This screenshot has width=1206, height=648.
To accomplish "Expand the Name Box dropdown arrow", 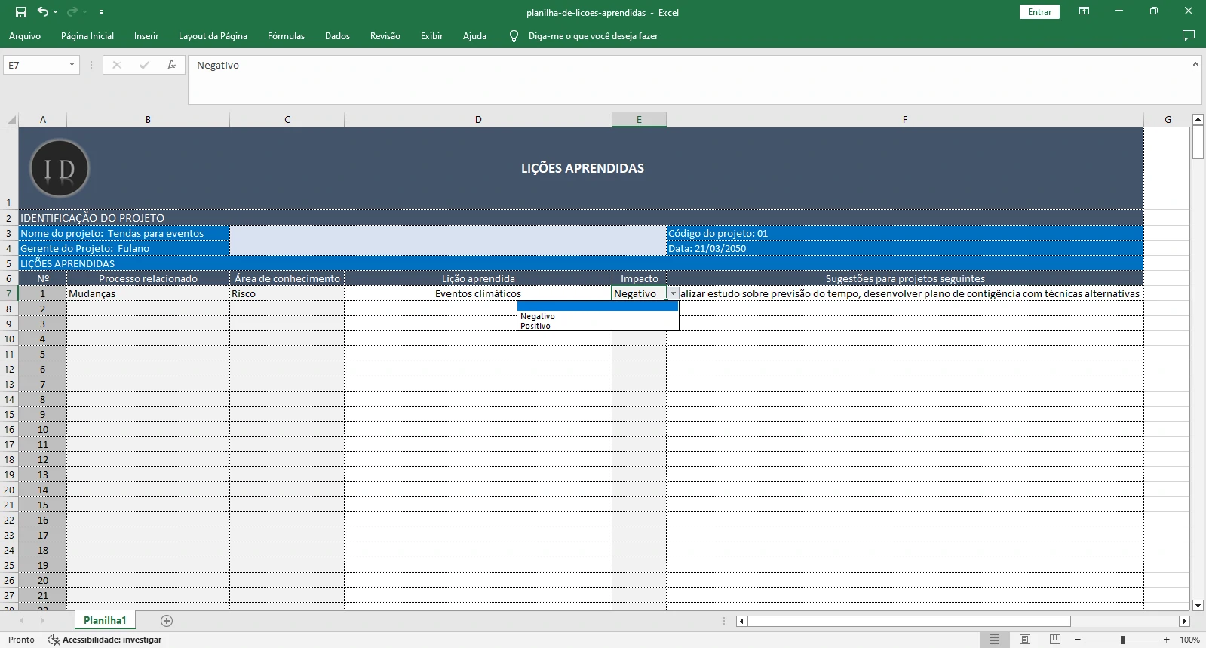I will click(x=72, y=66).
